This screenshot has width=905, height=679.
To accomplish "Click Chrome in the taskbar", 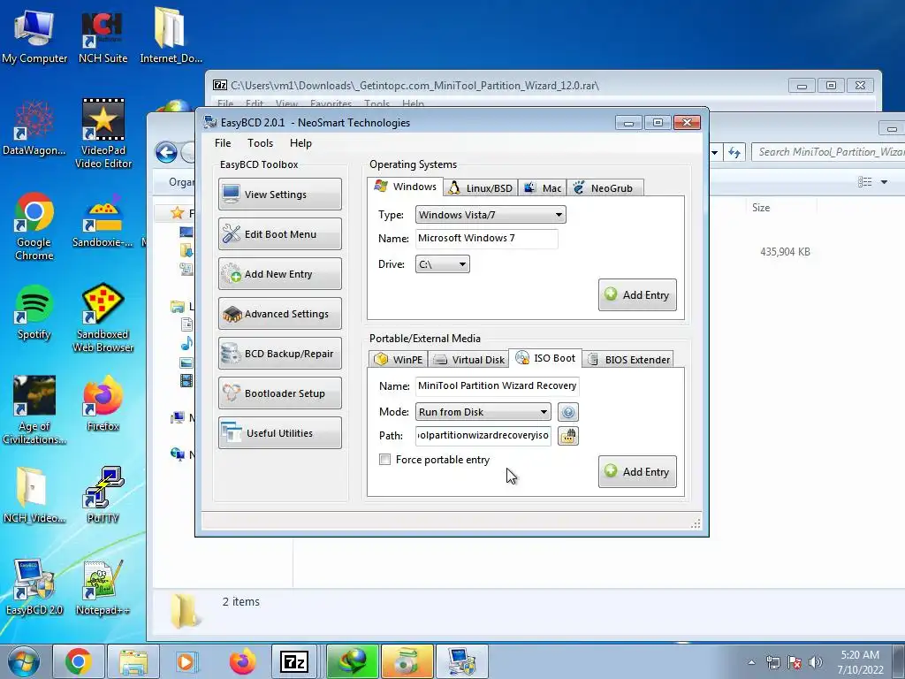I will (x=79, y=661).
